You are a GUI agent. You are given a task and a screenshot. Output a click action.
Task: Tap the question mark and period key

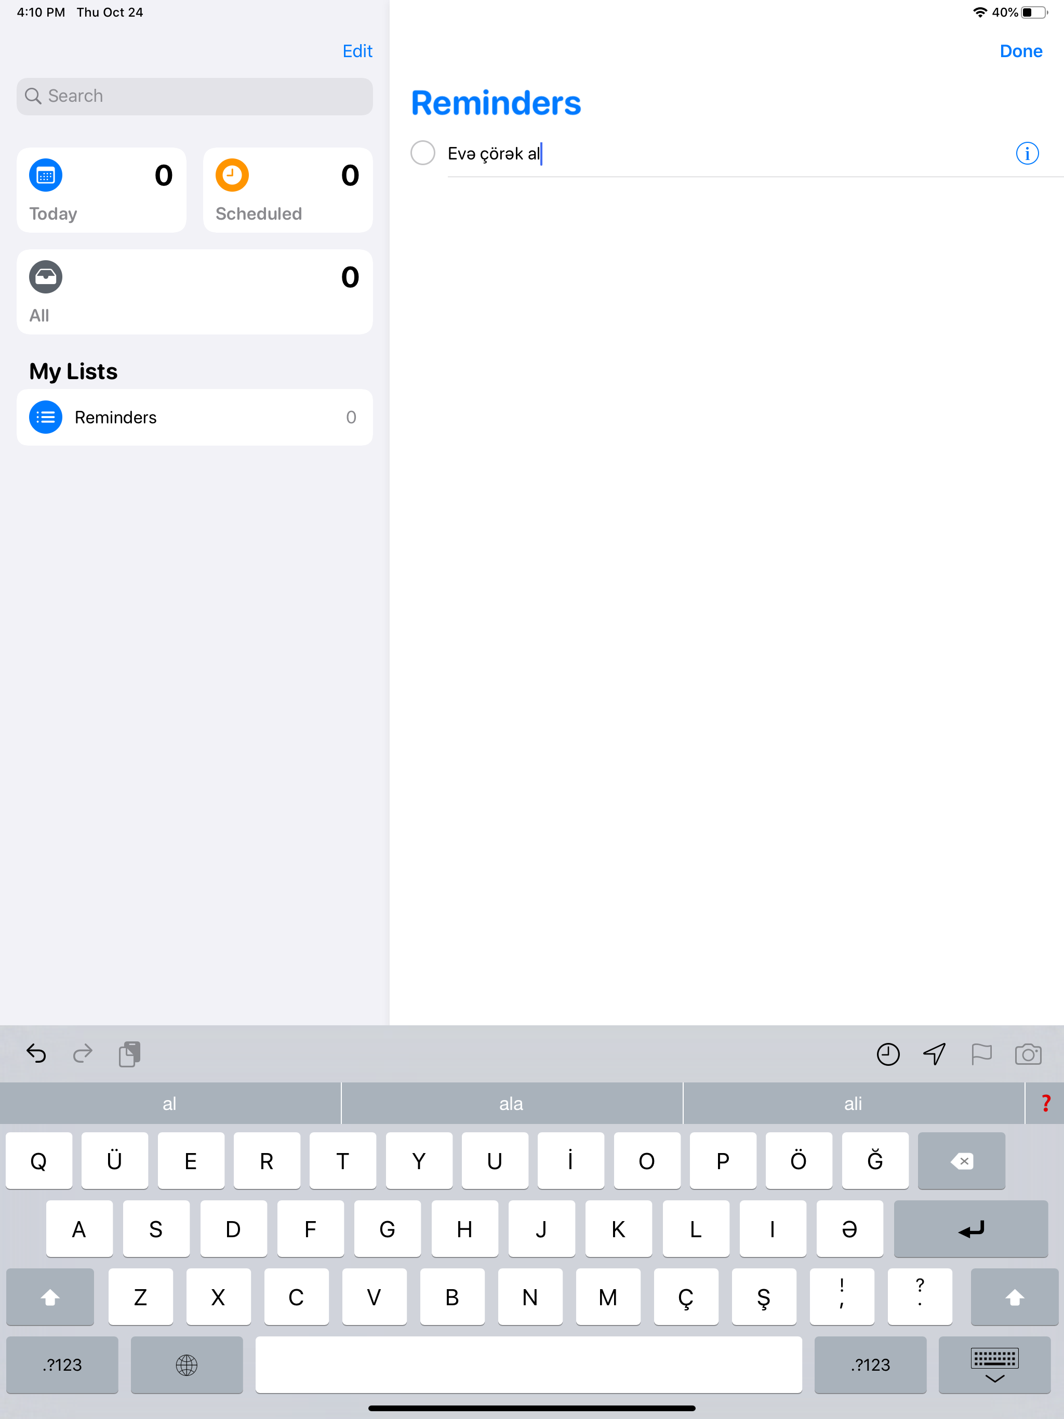pos(920,1296)
